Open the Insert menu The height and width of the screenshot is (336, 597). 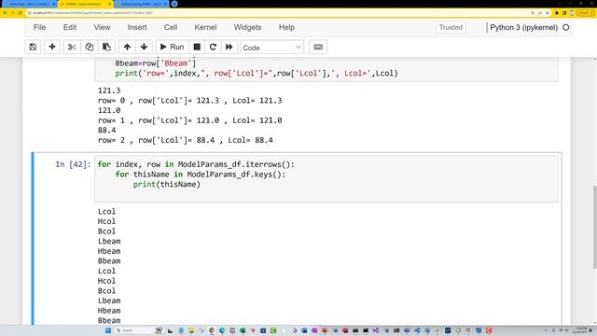pyautogui.click(x=137, y=27)
